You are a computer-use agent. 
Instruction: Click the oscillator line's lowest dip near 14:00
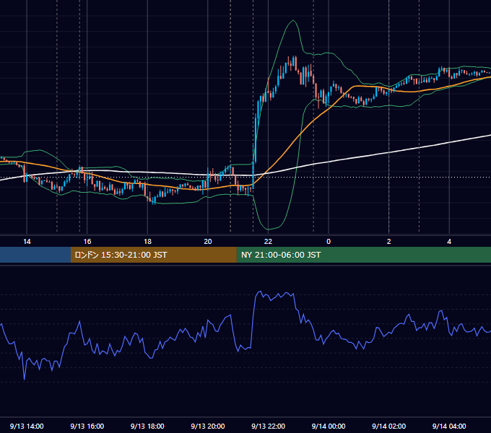click(25, 379)
